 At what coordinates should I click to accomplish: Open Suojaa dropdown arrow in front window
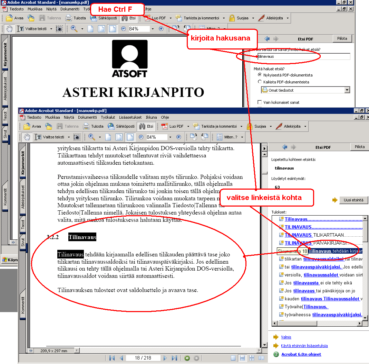[271, 126]
